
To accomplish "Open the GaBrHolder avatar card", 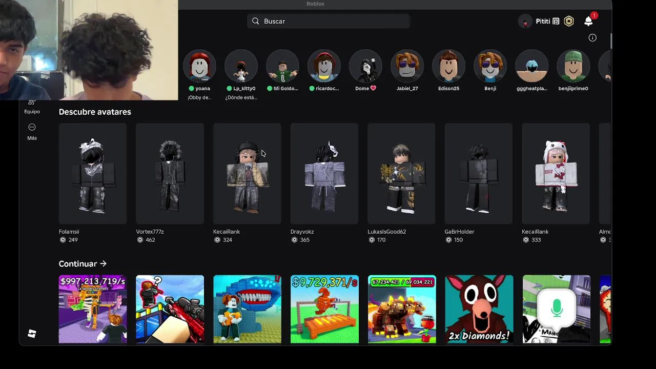I will pyautogui.click(x=478, y=173).
